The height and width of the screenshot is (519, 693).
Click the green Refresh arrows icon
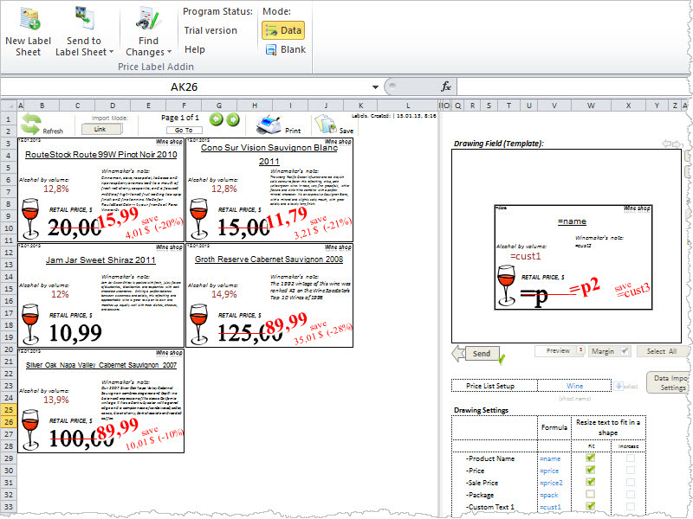[31, 124]
